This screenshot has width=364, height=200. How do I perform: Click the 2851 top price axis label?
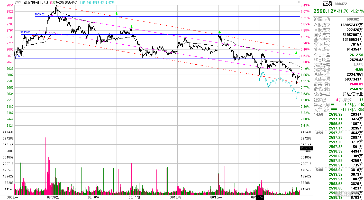click(10, 5)
